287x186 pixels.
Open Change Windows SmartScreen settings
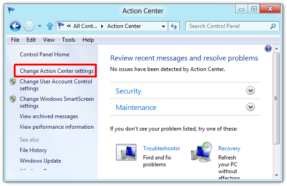(x=57, y=102)
